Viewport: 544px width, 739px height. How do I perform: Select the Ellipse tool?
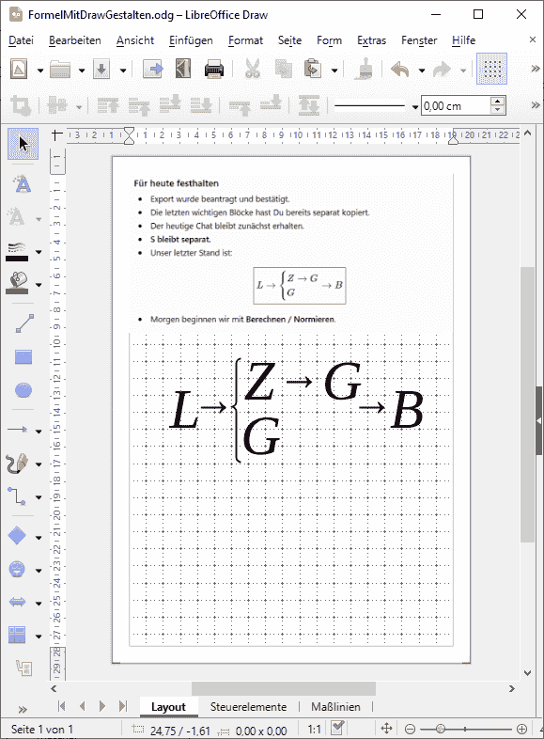[23, 390]
